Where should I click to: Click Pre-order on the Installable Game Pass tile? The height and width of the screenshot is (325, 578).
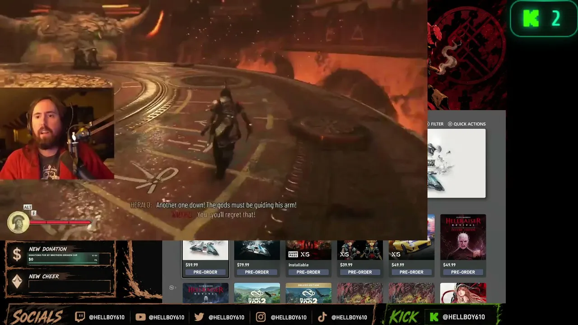[308, 272]
